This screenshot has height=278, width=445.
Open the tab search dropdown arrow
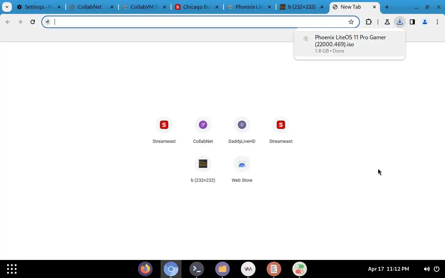pyautogui.click(x=7, y=7)
